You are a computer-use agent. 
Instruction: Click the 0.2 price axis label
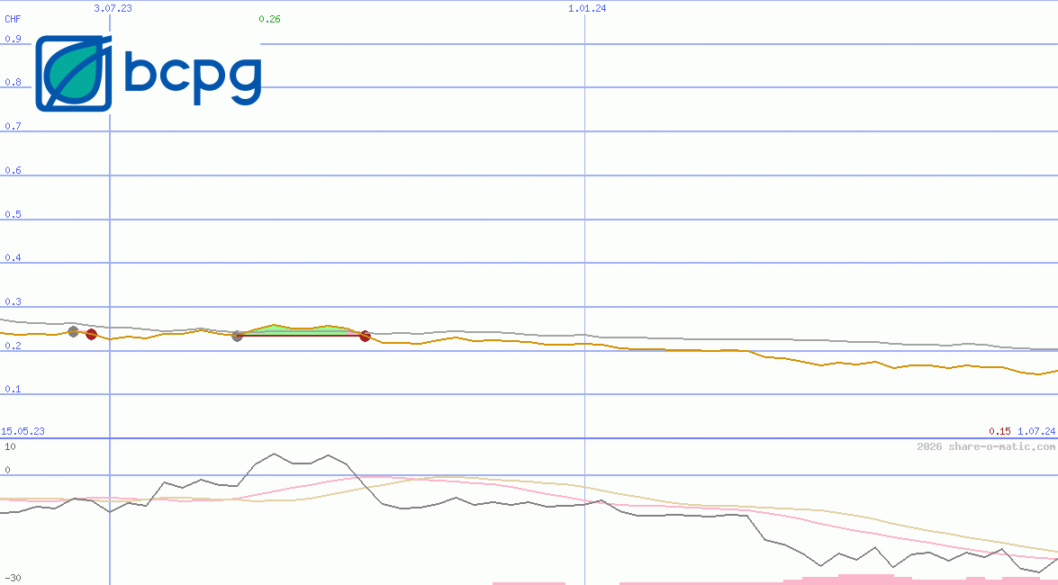13,346
